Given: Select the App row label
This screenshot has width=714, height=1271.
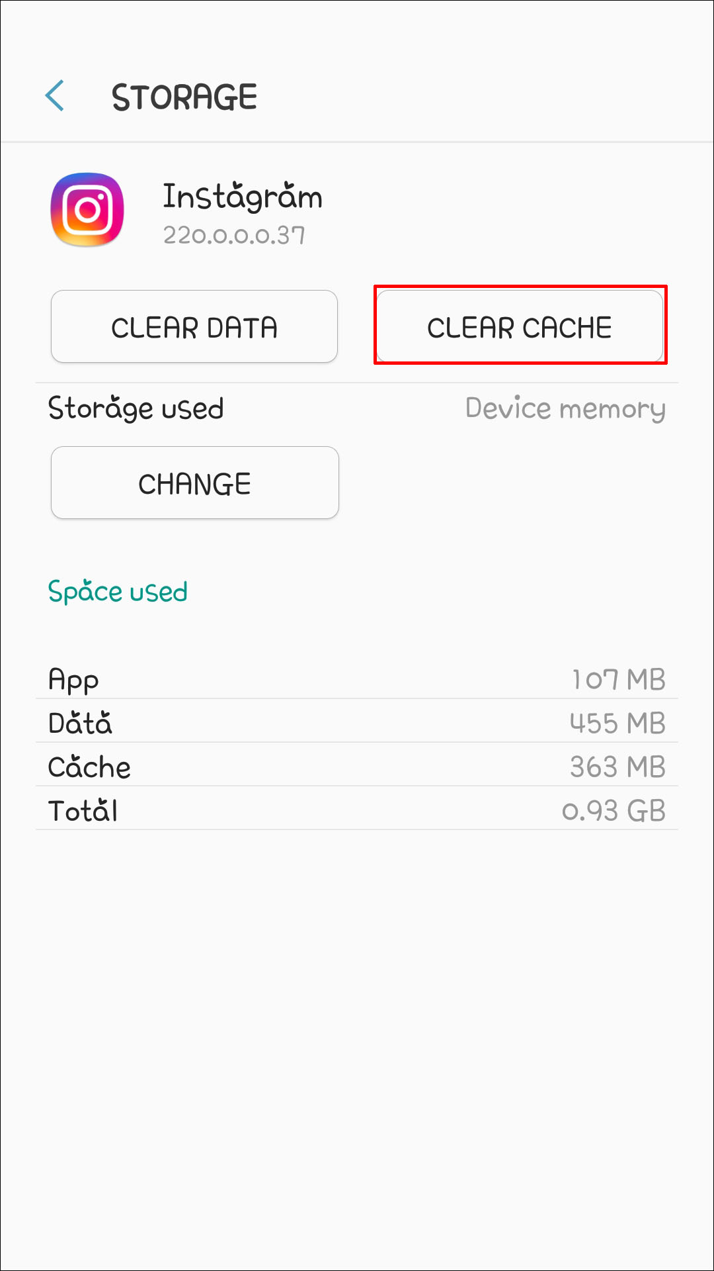Looking at the screenshot, I should 73,680.
